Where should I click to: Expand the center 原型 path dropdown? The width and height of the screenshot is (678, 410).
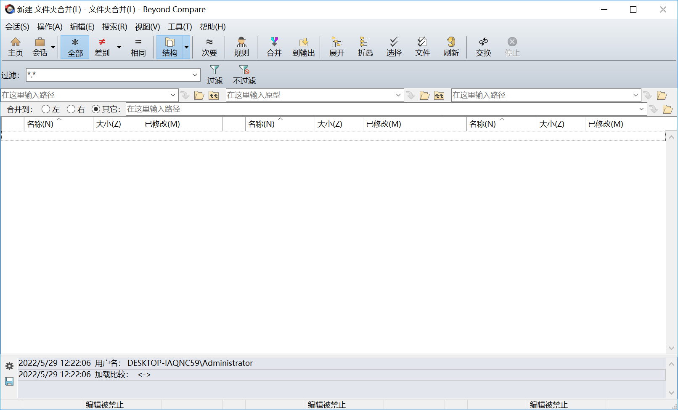pyautogui.click(x=398, y=95)
